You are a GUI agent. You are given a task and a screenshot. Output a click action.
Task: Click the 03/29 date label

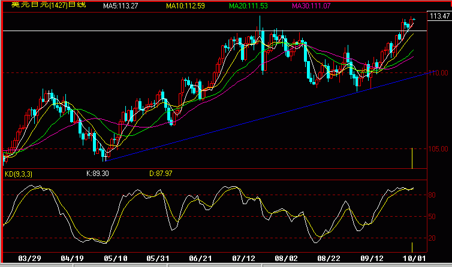click(29, 258)
